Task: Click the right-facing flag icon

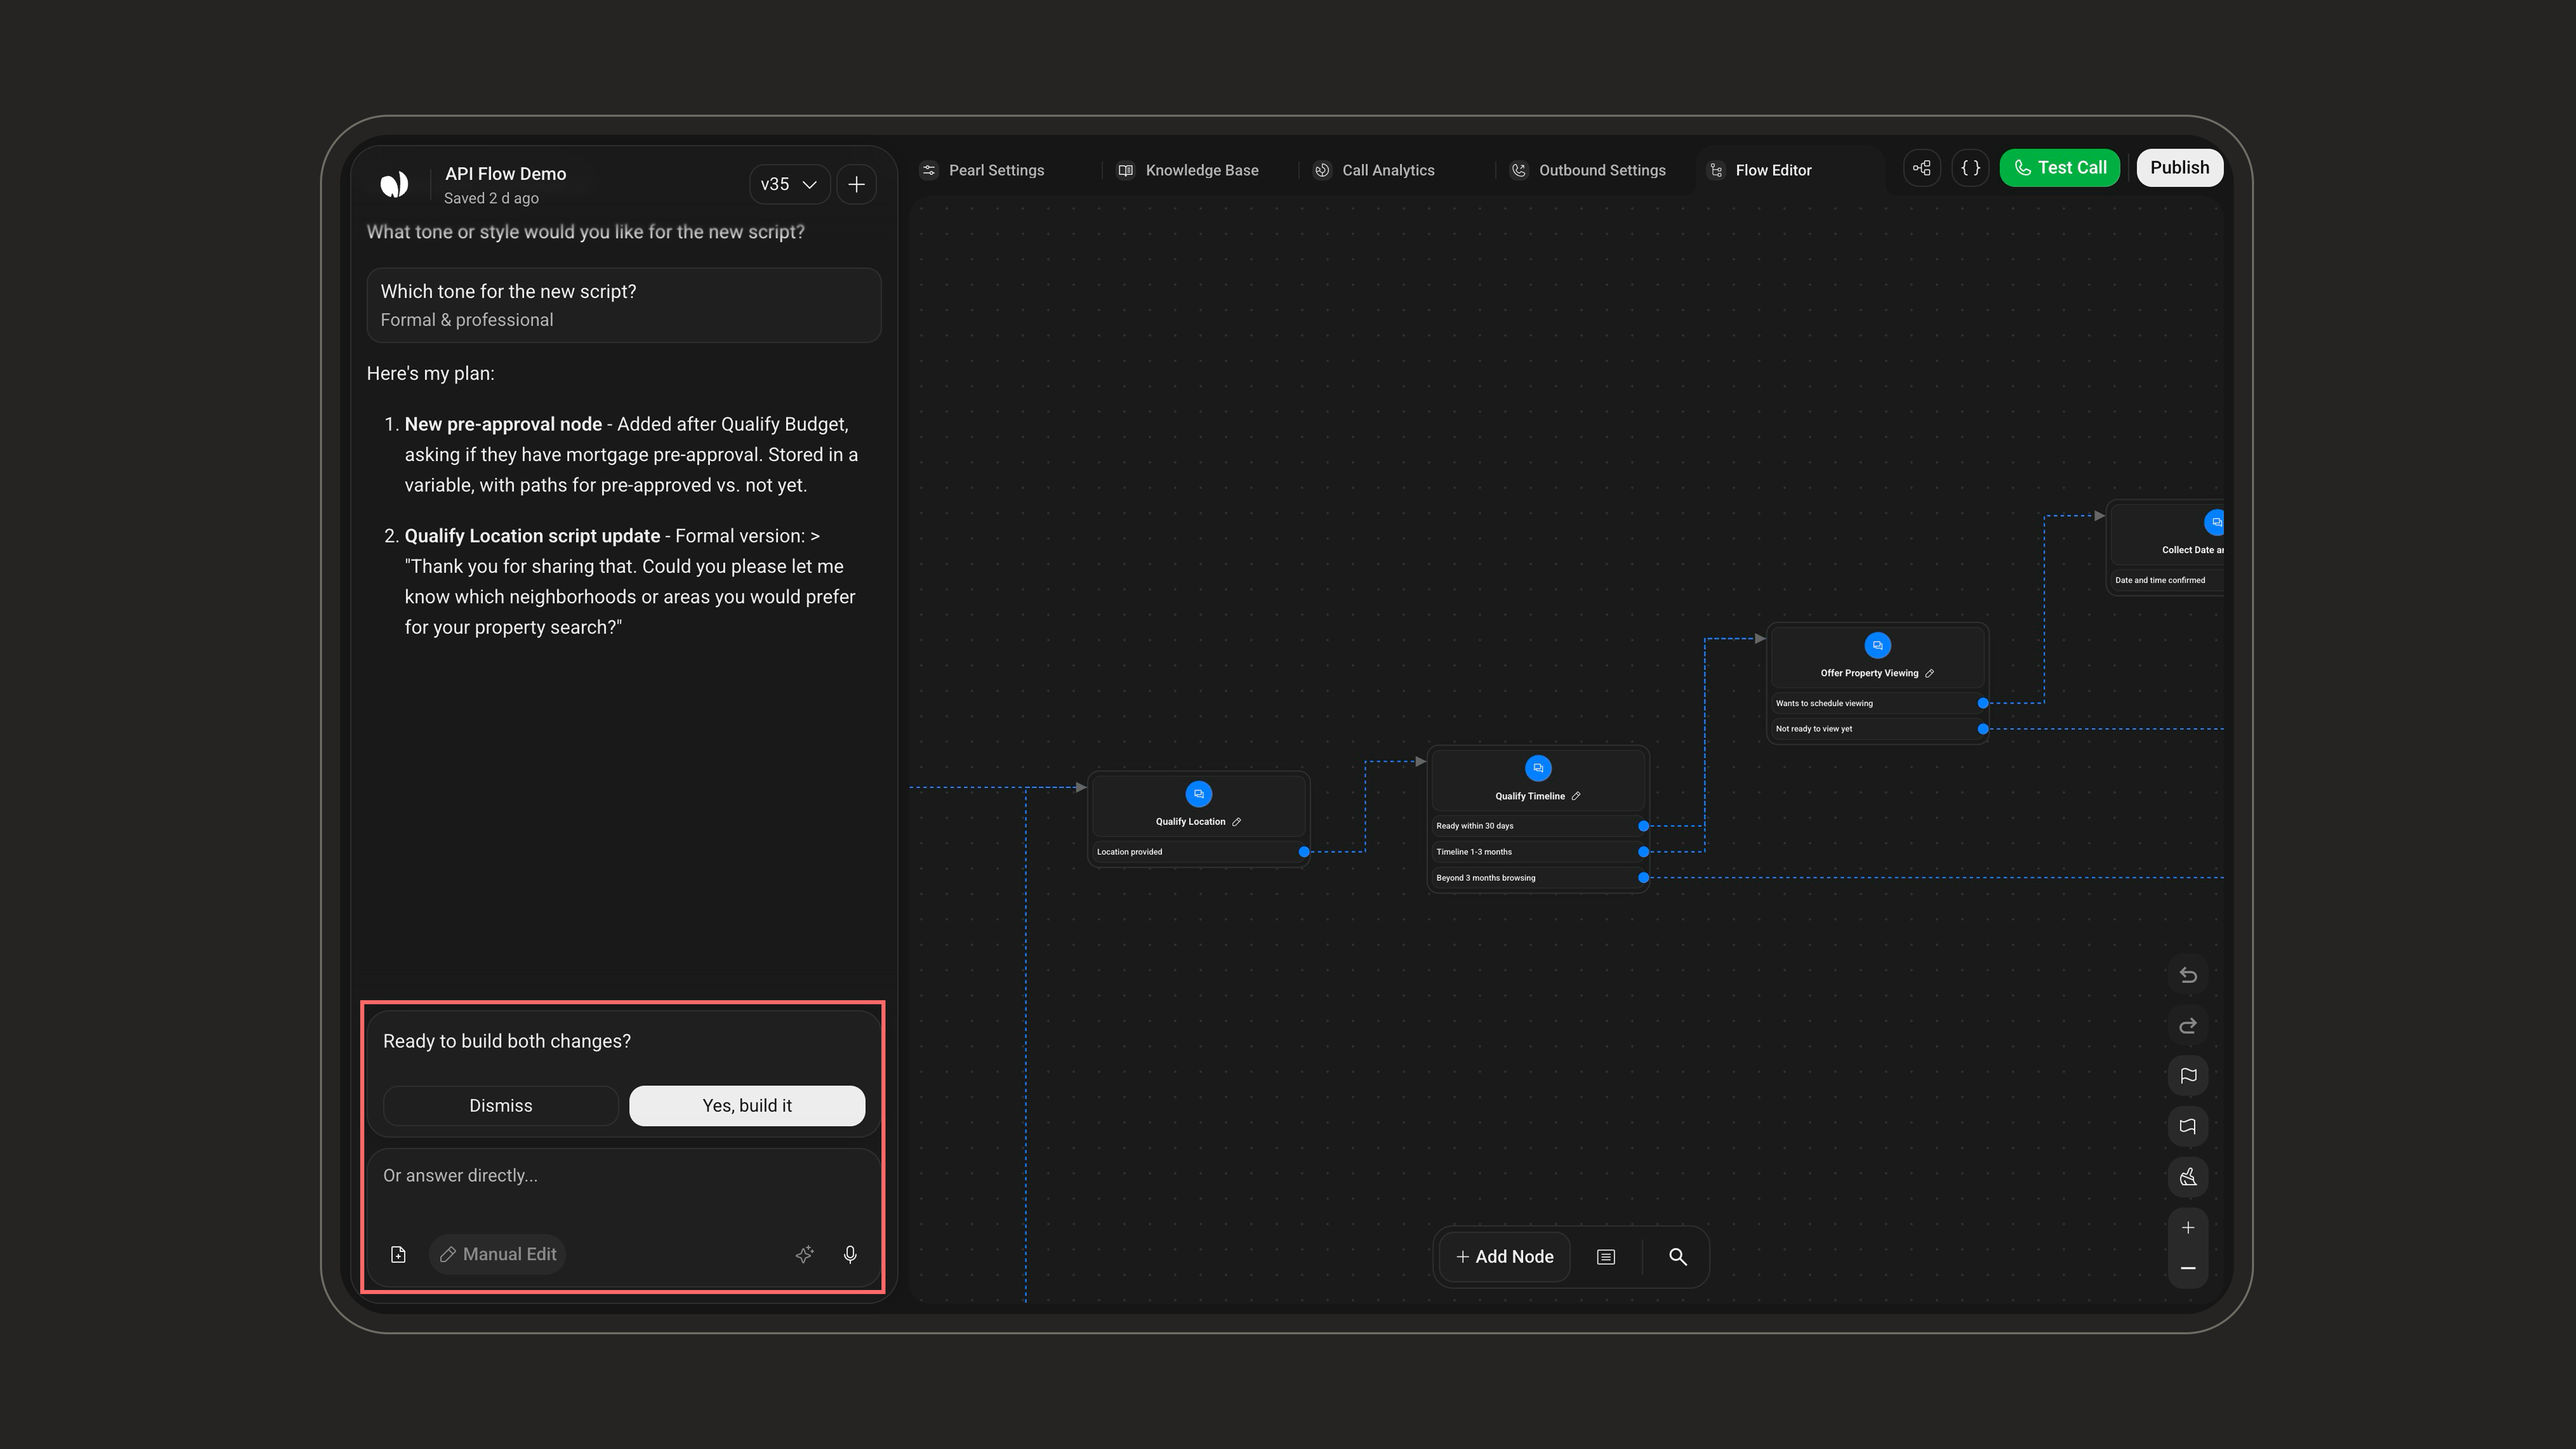Action: (x=2188, y=1076)
